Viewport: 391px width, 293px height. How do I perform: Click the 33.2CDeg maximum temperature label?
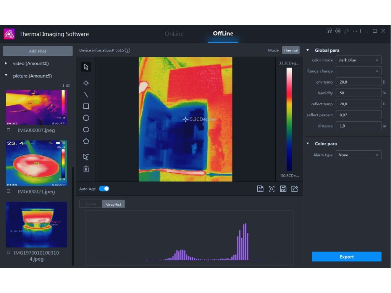click(289, 63)
